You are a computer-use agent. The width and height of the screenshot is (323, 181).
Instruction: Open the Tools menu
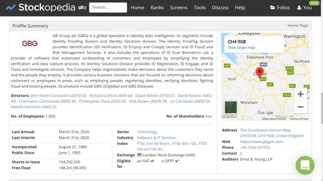tap(199, 8)
